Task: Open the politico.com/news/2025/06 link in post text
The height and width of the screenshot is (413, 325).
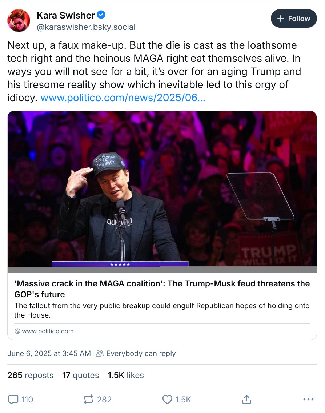Action: click(x=123, y=98)
